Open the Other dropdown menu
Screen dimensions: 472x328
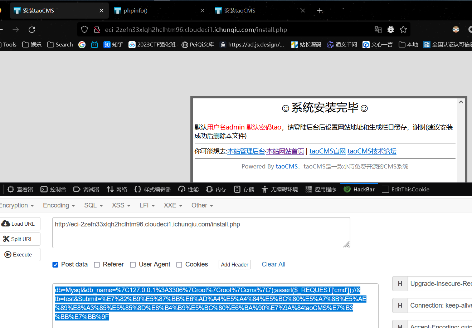point(202,205)
